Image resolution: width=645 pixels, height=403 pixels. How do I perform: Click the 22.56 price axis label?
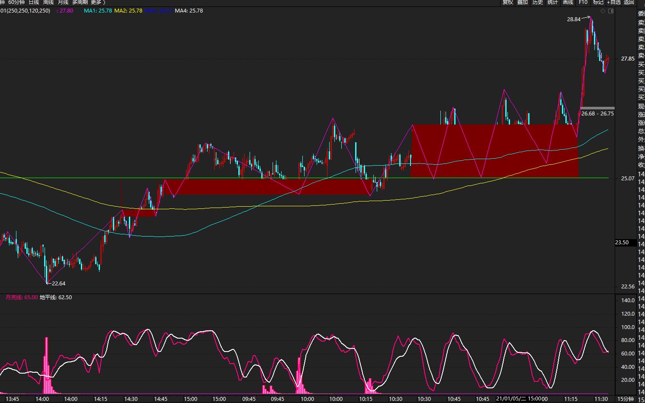628,287
